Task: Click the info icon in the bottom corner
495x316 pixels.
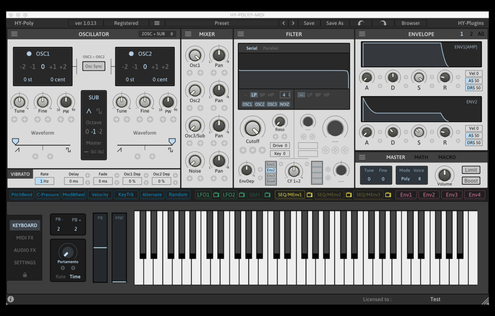Action: (x=11, y=299)
